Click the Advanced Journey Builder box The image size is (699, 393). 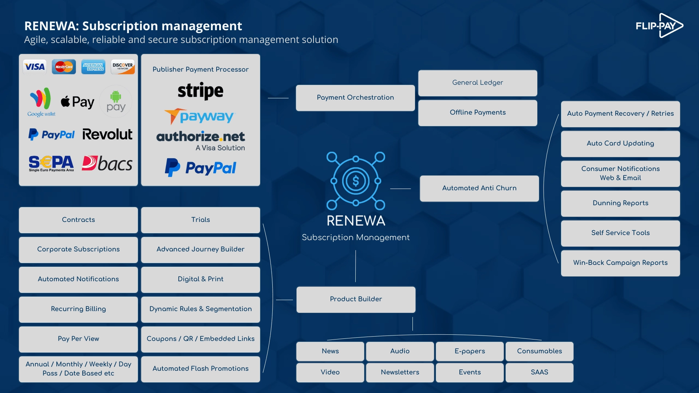(x=201, y=250)
